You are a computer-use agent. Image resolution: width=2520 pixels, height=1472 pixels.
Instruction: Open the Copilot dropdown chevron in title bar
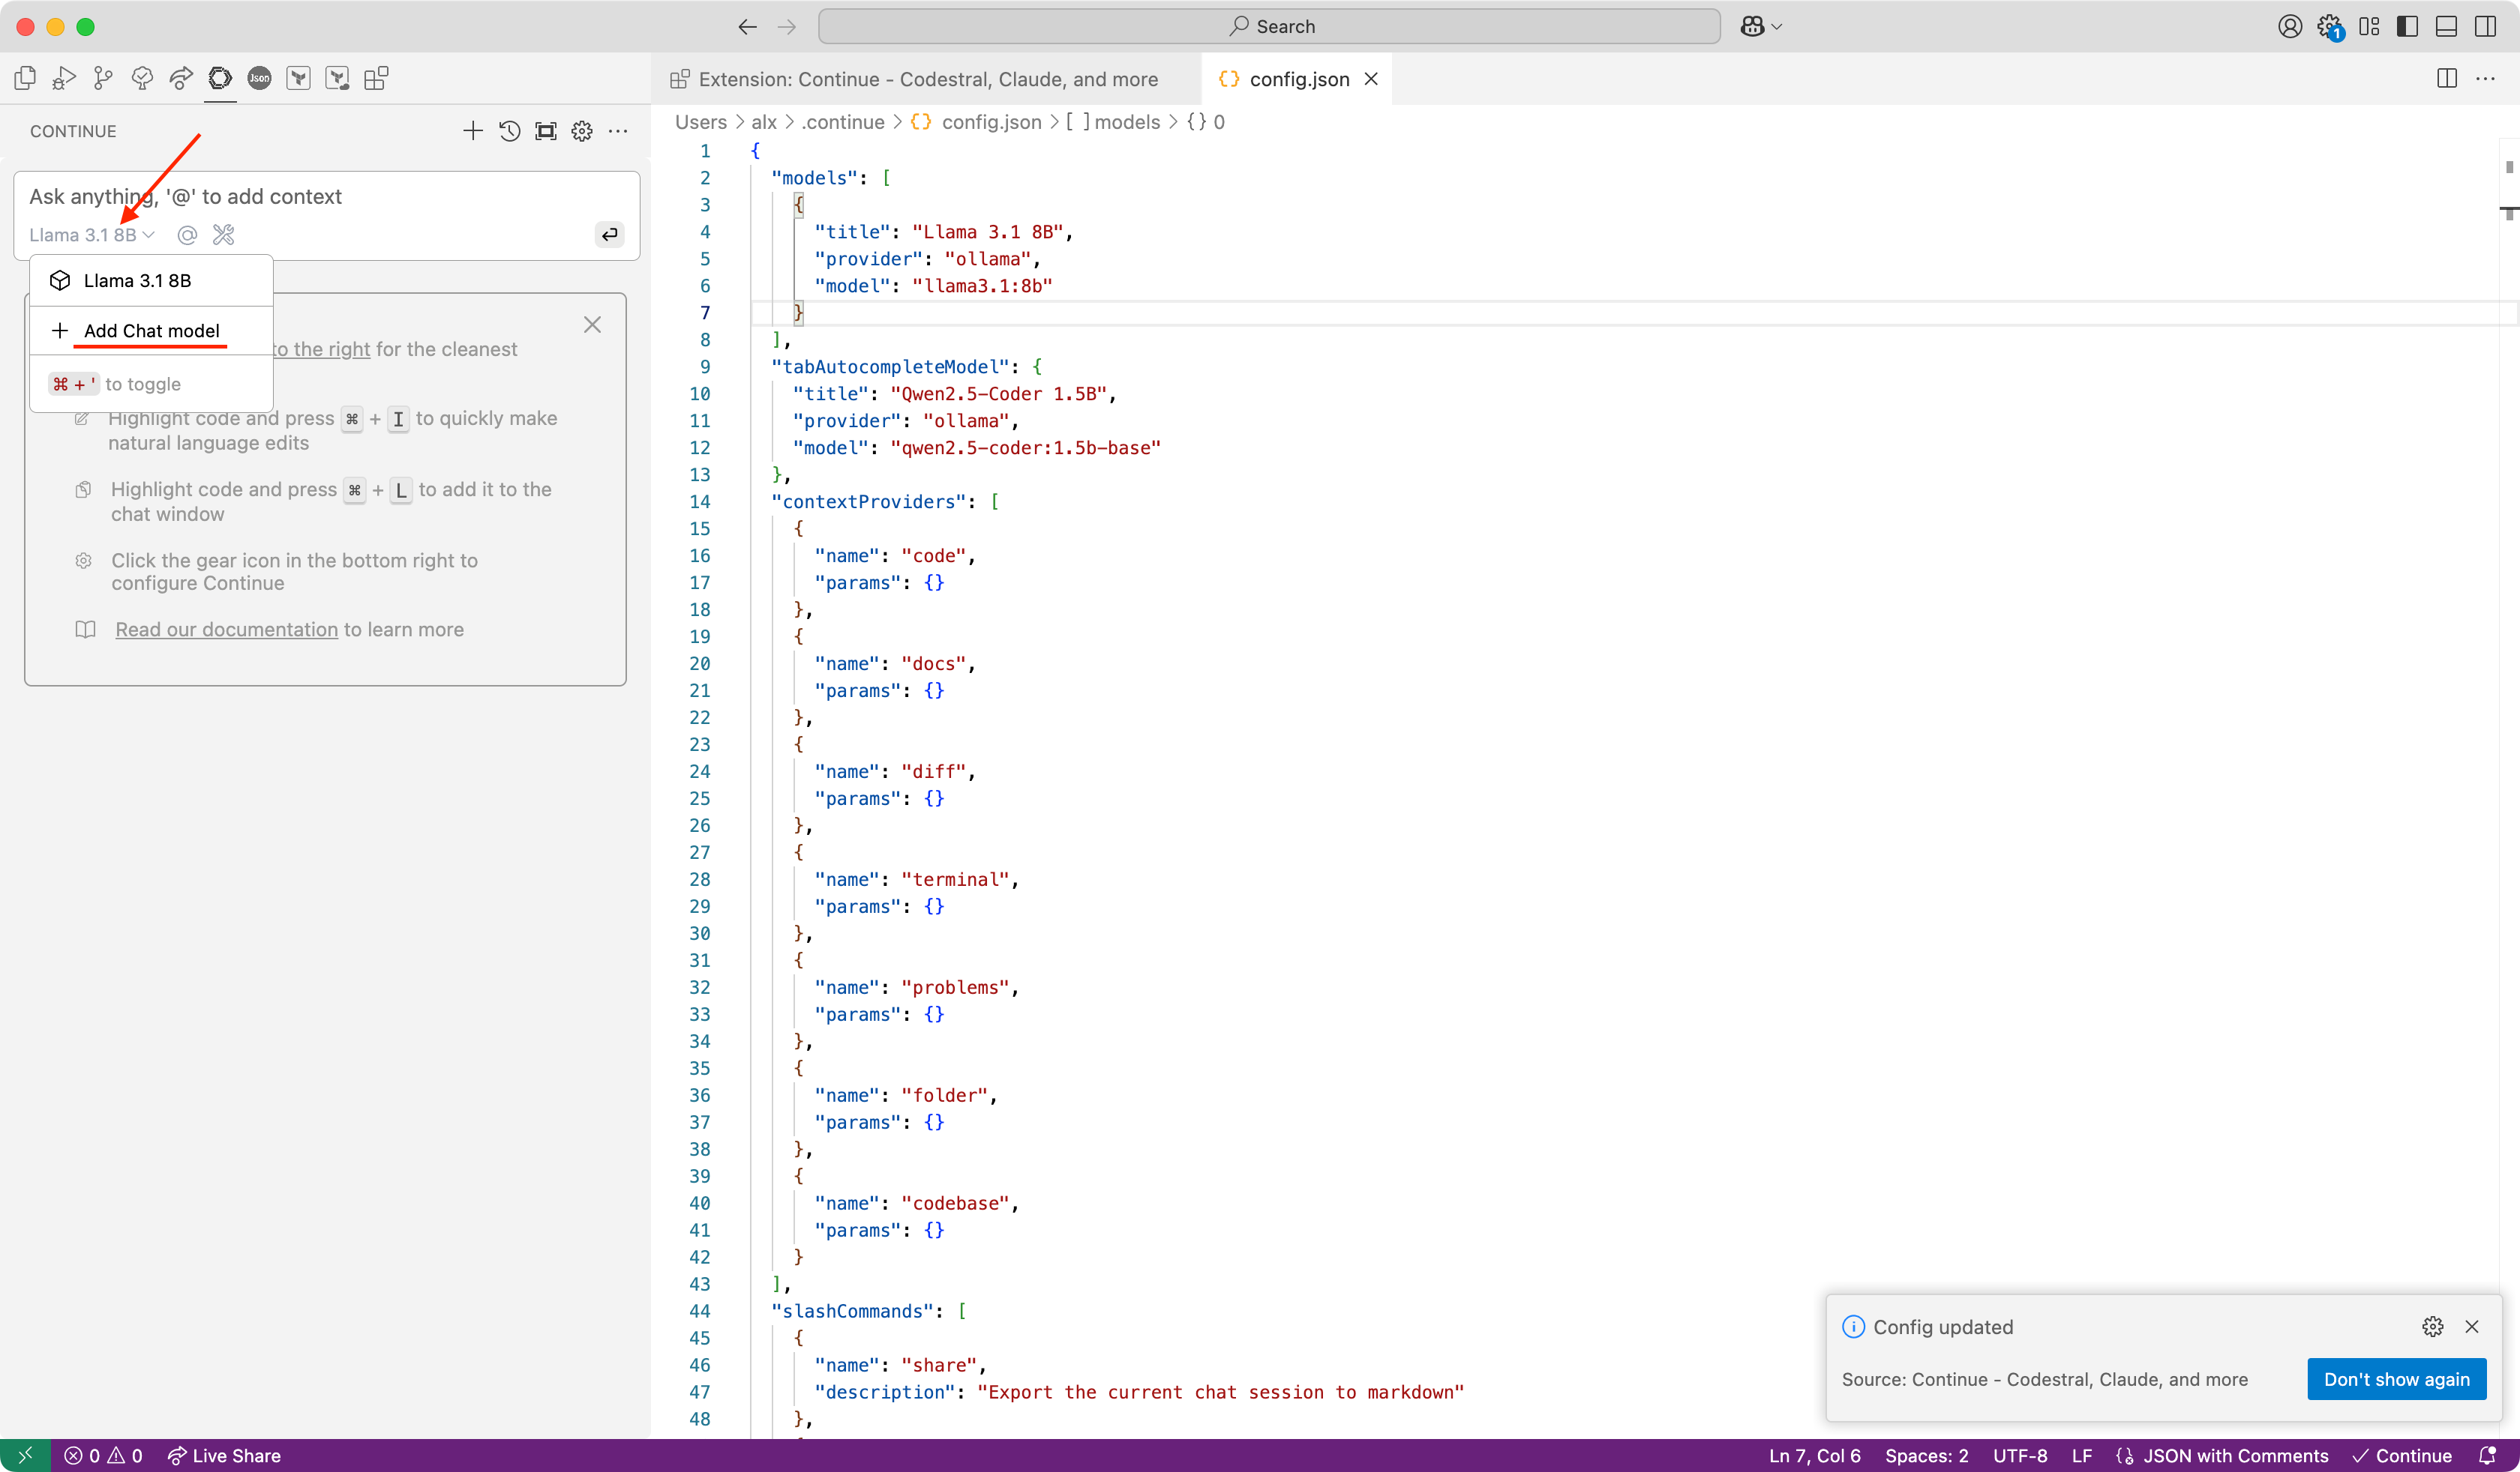point(1777,27)
